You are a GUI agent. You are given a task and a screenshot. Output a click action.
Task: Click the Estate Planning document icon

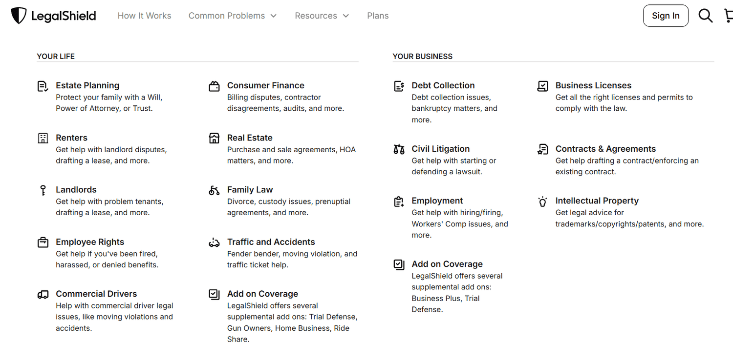pos(43,86)
